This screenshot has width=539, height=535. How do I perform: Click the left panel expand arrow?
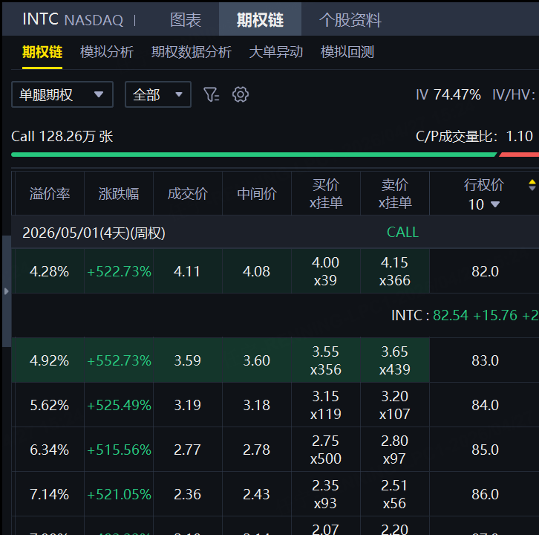(x=7, y=291)
